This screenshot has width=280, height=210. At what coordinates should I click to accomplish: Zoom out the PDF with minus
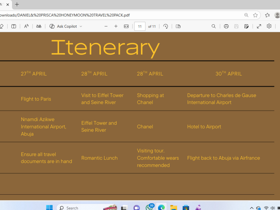[x=106, y=26]
